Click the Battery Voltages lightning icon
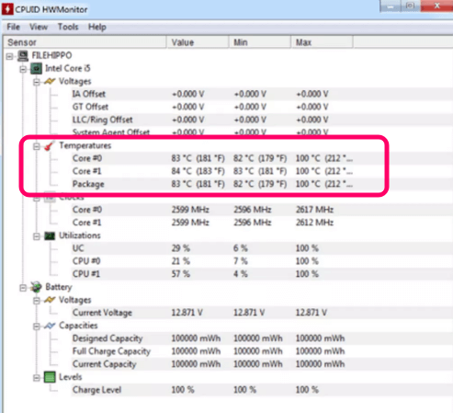Screen dimensions: 453x413 click(x=50, y=300)
